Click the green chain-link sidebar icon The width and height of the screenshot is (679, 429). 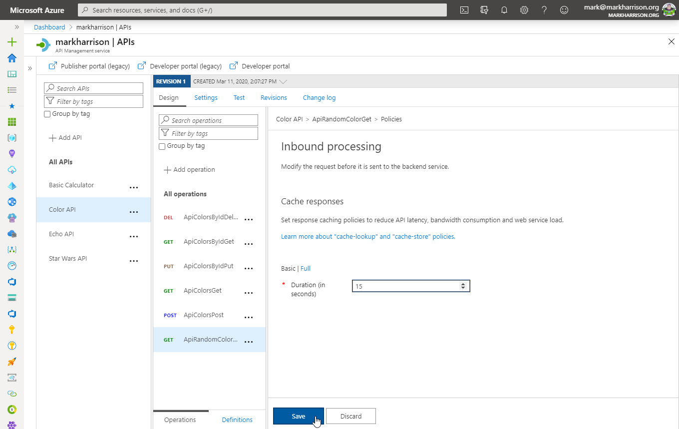point(12,394)
